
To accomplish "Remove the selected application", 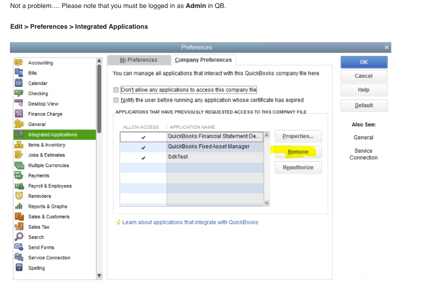I will [298, 152].
